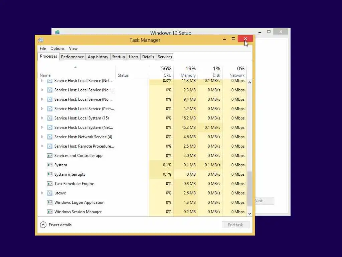Expand the utcsvc process group
Viewport: 342px width, 257px height.
(x=42, y=193)
